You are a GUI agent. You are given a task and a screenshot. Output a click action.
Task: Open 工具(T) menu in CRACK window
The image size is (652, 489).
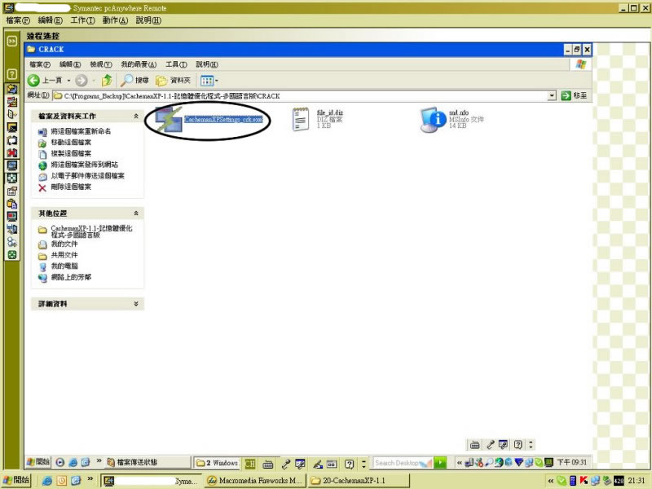tap(176, 64)
